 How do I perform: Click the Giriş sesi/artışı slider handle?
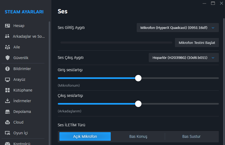coord(138,78)
